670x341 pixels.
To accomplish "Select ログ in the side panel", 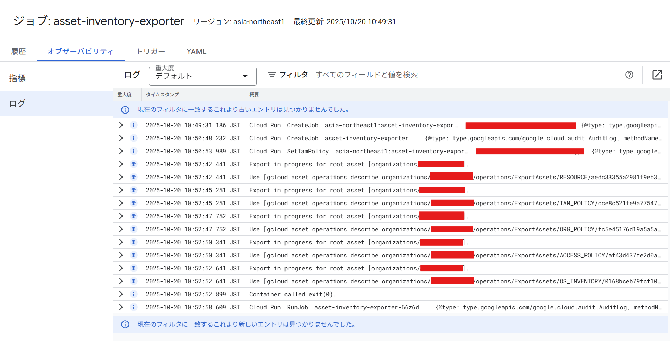I will tap(17, 104).
